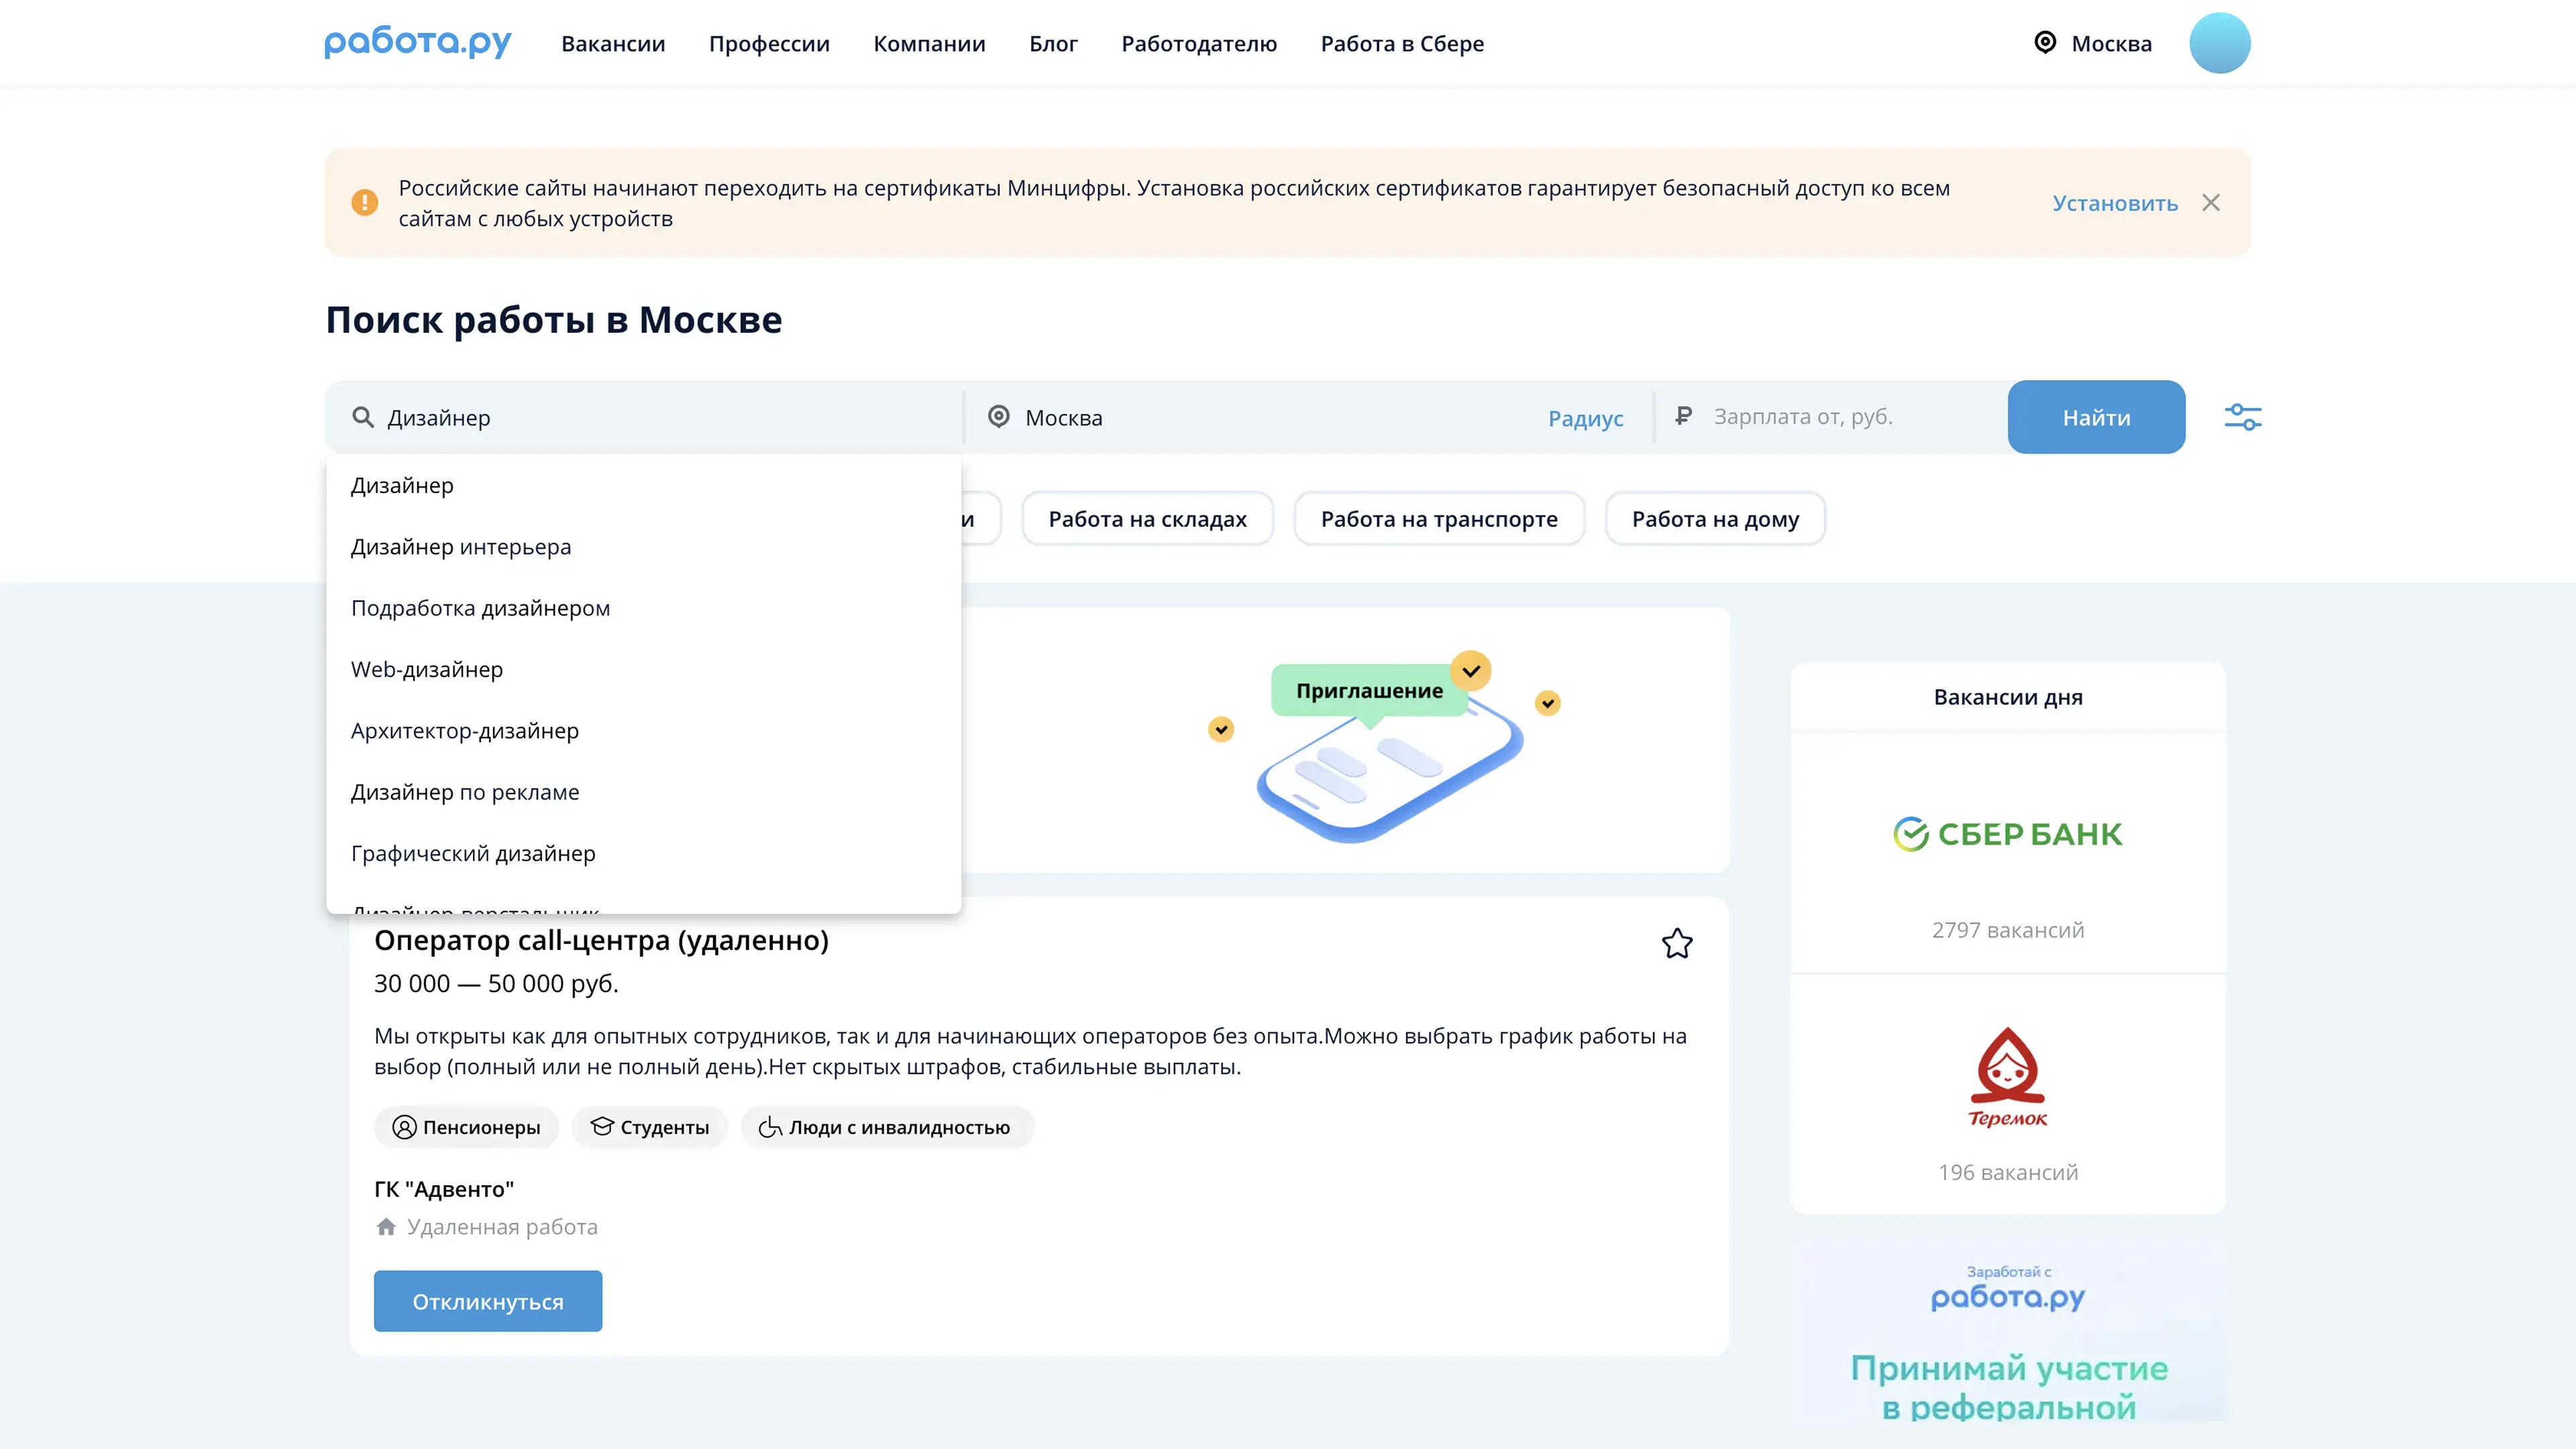Open the Вакансии menu item
Screen dimensions: 2576x1449
pyautogui.click(x=613, y=44)
